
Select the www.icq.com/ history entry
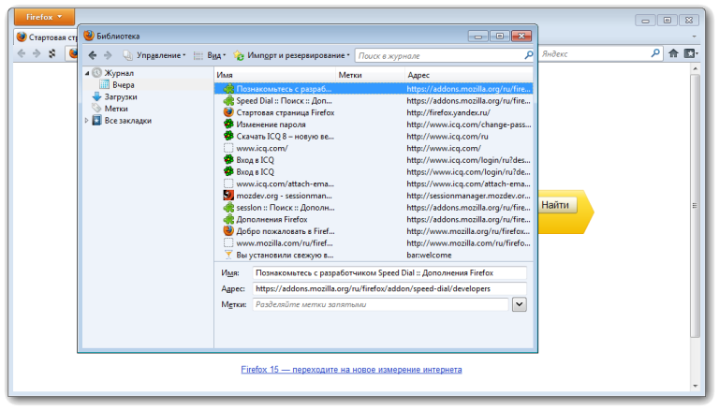(x=374, y=148)
